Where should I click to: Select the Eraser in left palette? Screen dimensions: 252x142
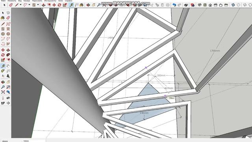pyautogui.click(x=8, y=18)
